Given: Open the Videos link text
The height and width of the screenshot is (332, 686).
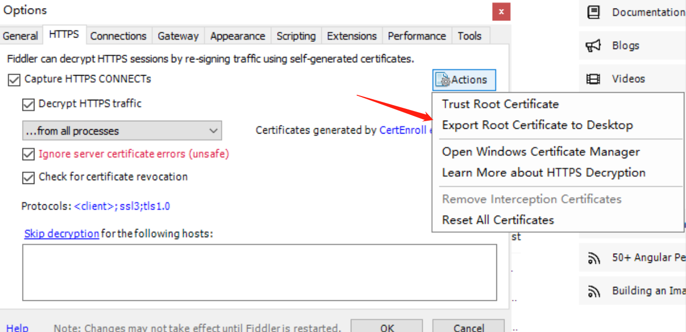Looking at the screenshot, I should click(x=629, y=79).
